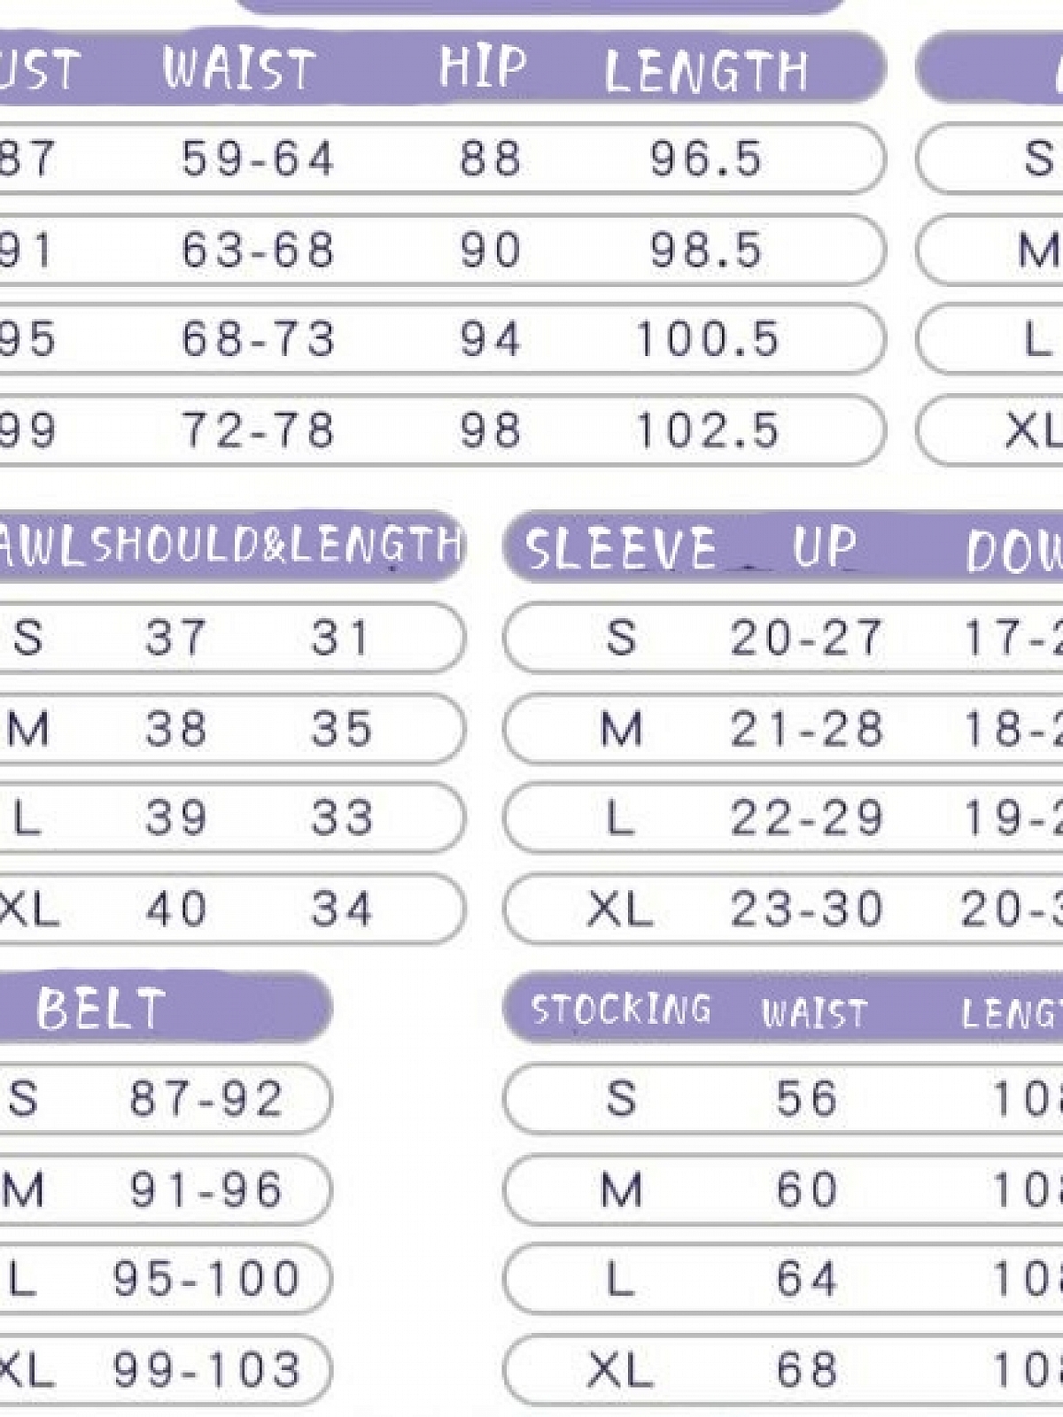1063x1417 pixels.
Task: Click the BELT table header
Action: [x=100, y=1008]
